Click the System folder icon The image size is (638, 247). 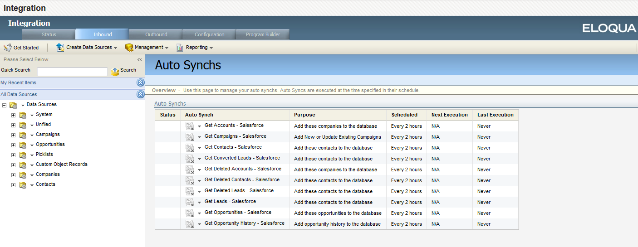tap(23, 115)
